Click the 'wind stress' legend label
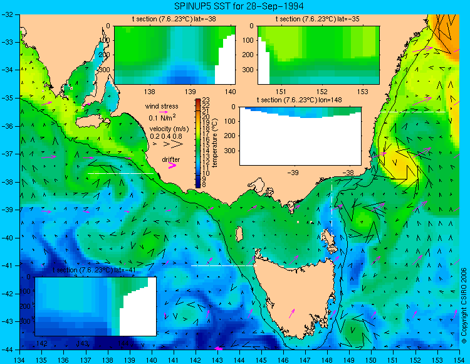The width and height of the screenshot is (470, 364). pos(162,106)
